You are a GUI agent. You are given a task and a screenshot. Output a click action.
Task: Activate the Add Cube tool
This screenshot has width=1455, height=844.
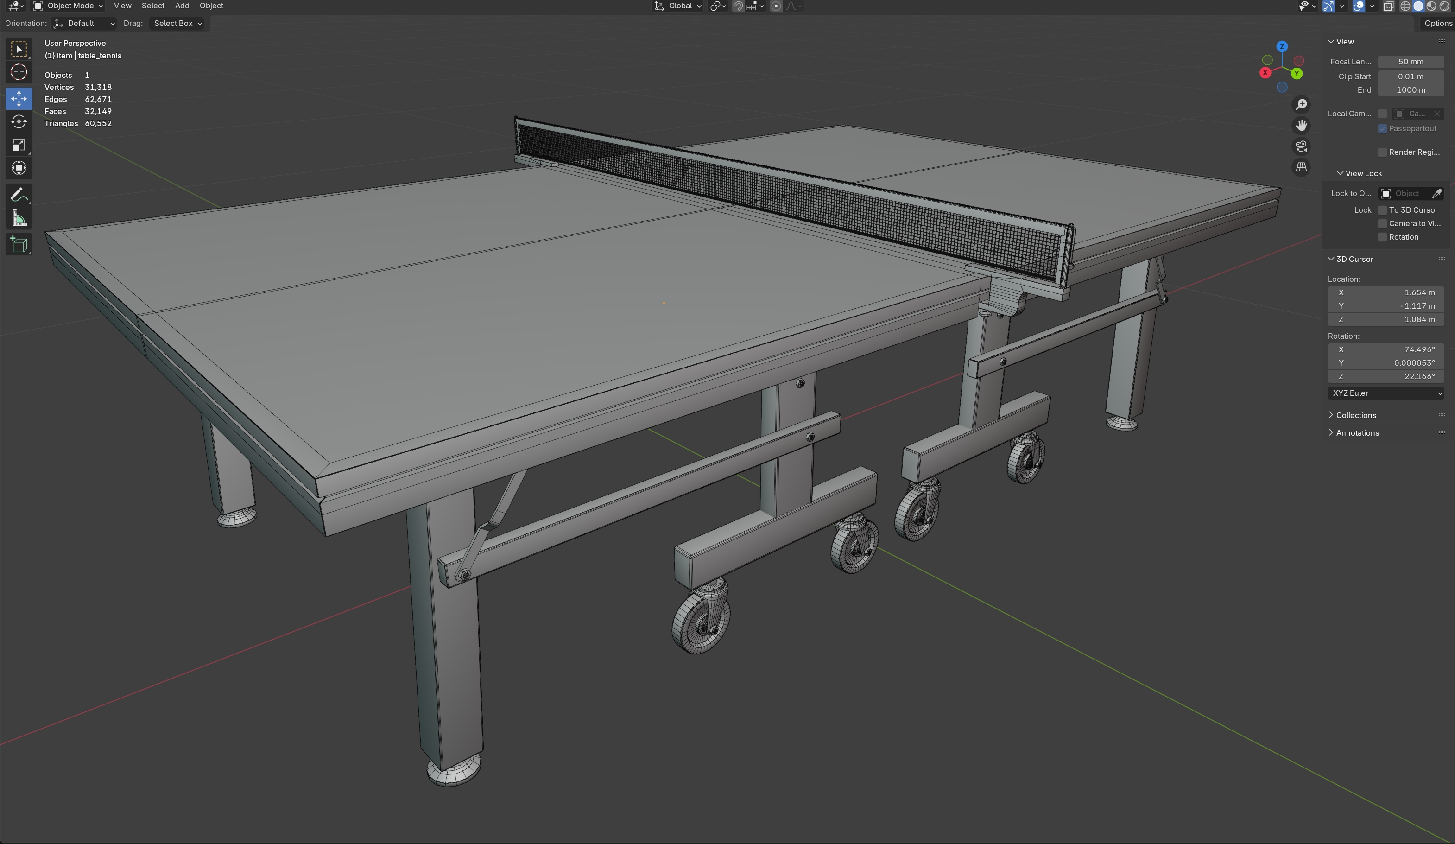(19, 244)
